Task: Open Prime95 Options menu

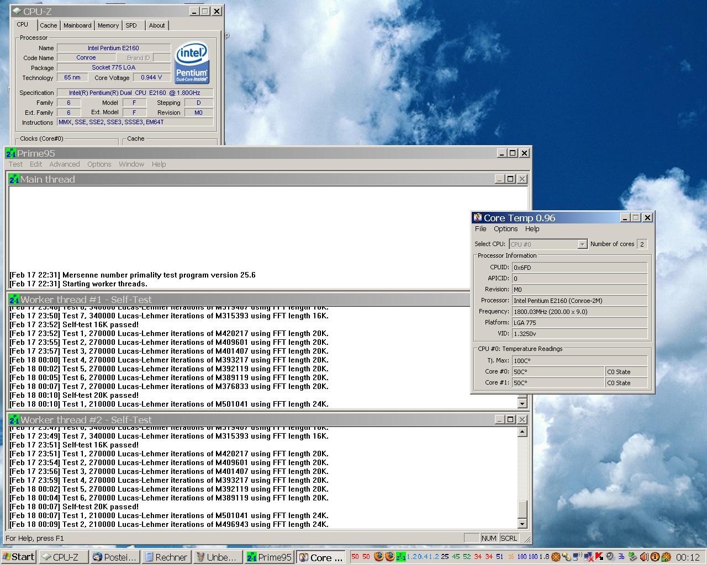Action: (x=99, y=164)
